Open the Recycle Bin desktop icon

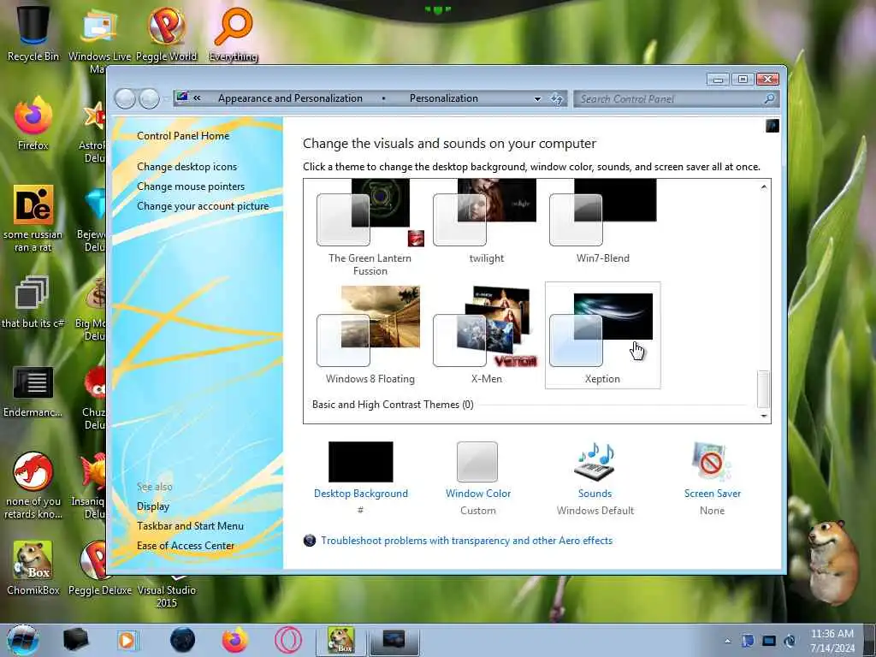click(x=33, y=33)
